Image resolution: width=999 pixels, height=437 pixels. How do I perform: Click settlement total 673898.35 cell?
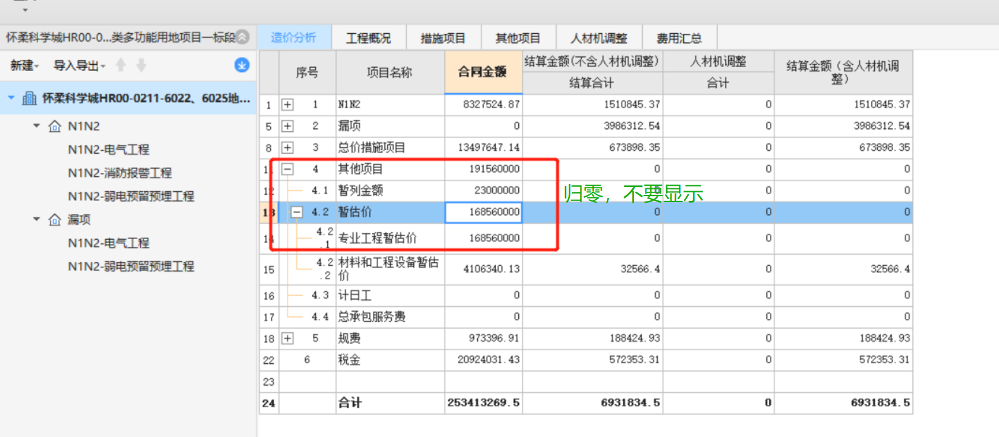pos(592,148)
